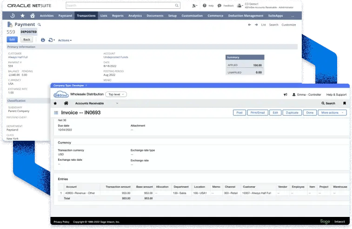Click the Search link near Customize
This screenshot has height=229, width=352.
(274, 25)
